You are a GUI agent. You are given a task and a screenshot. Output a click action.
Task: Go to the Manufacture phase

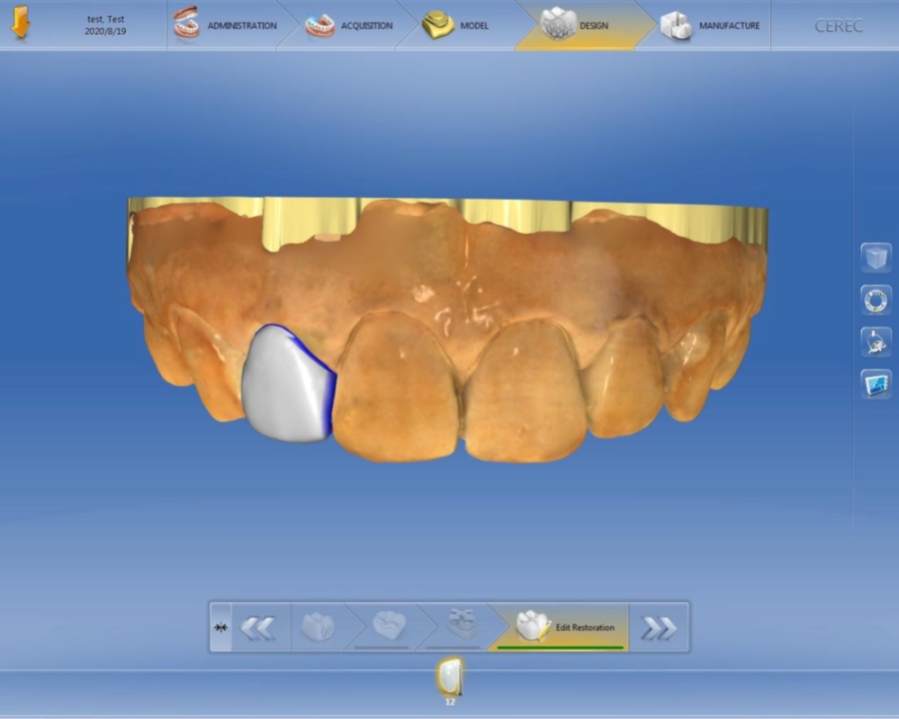[x=711, y=25]
